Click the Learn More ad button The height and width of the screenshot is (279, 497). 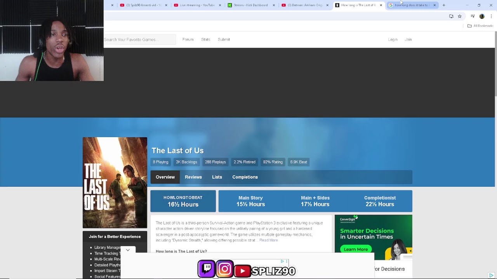tap(356, 249)
